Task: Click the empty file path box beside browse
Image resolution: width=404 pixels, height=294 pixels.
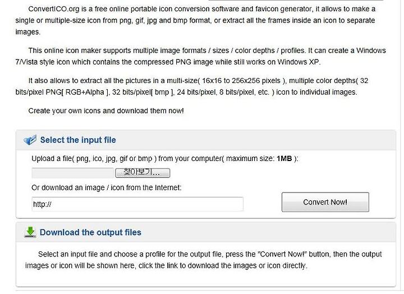Action: [x=72, y=173]
